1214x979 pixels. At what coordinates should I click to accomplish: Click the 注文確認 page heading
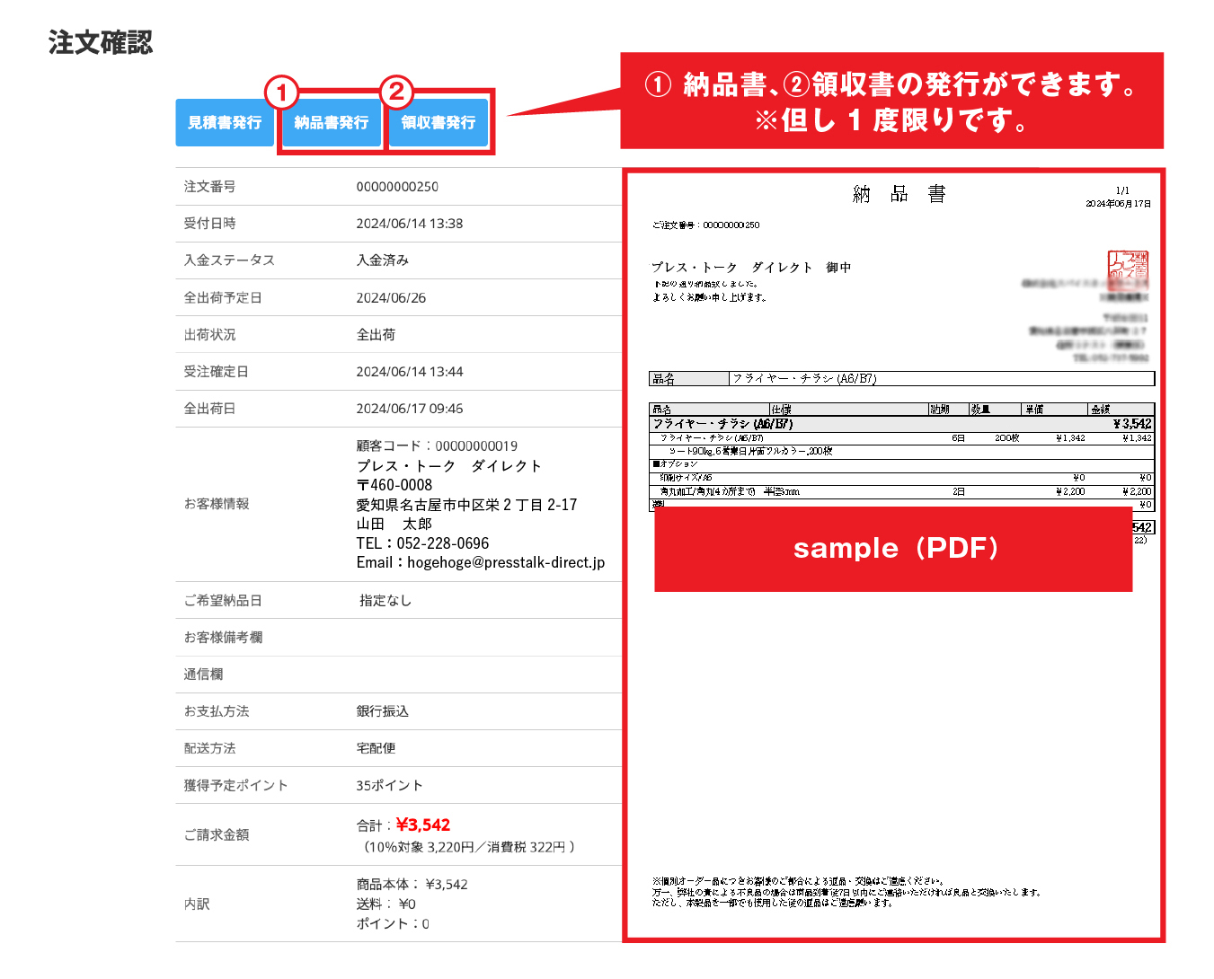point(101,42)
